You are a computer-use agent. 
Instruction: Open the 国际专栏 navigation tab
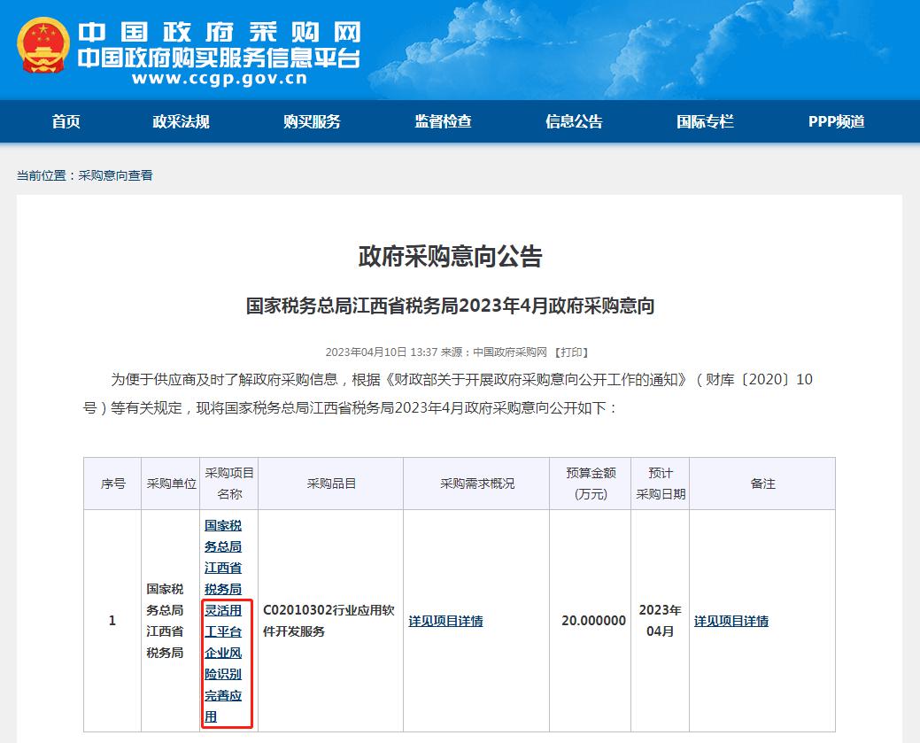point(703,121)
